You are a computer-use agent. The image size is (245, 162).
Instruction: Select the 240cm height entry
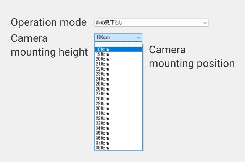[118, 79]
